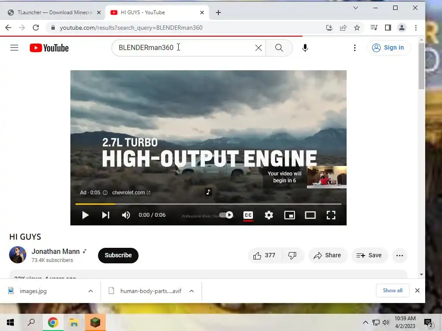Image resolution: width=442 pixels, height=331 pixels.
Task: Open Chrome media controls icon
Action: [374, 28]
